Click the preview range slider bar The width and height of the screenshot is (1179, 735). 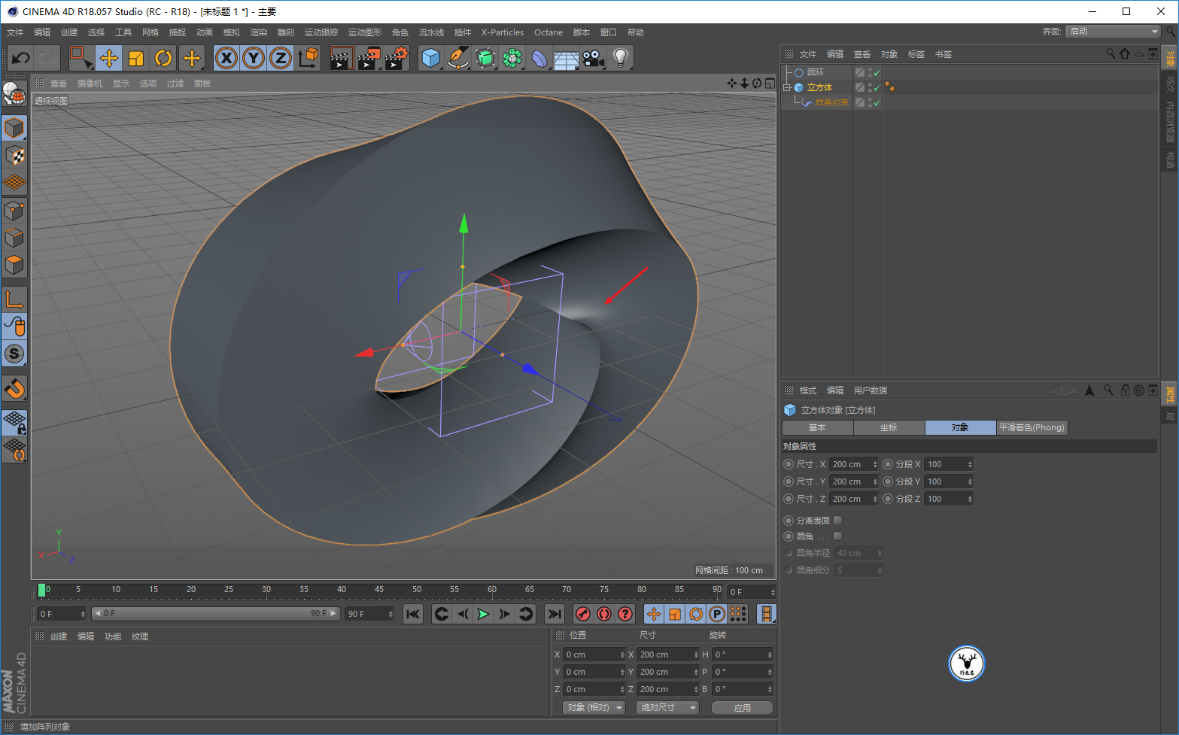[217, 614]
